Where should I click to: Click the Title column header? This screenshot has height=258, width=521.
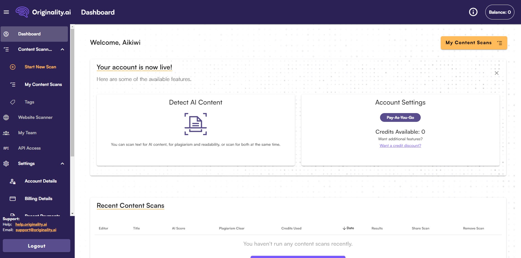click(x=136, y=228)
